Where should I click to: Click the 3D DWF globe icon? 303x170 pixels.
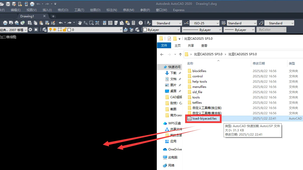[23, 23]
